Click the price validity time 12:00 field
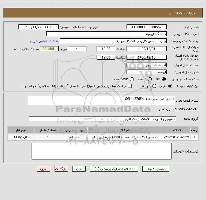Image resolution: width=206 pixels, height=200 pixels. click(x=106, y=57)
